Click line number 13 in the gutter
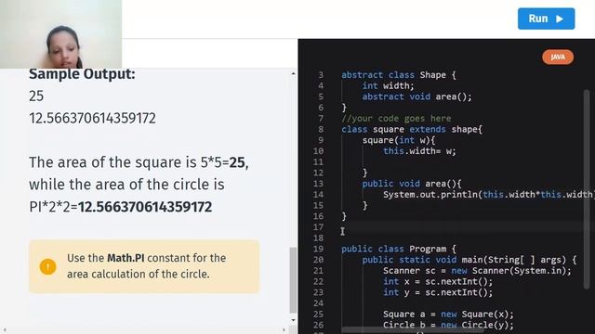The height and width of the screenshot is (334, 595). click(x=318, y=184)
